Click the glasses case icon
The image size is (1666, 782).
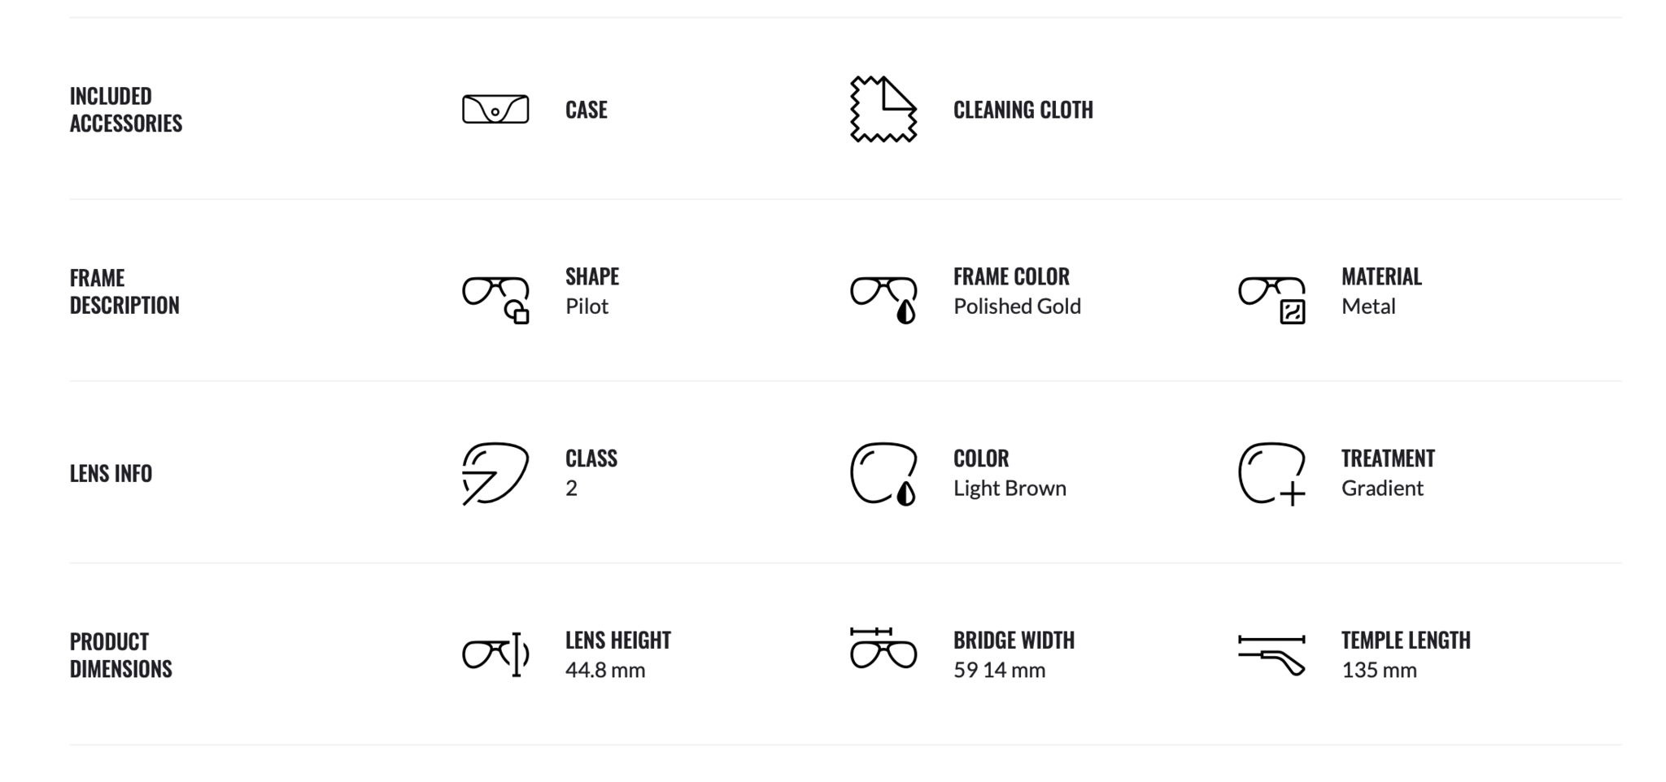[x=495, y=110]
